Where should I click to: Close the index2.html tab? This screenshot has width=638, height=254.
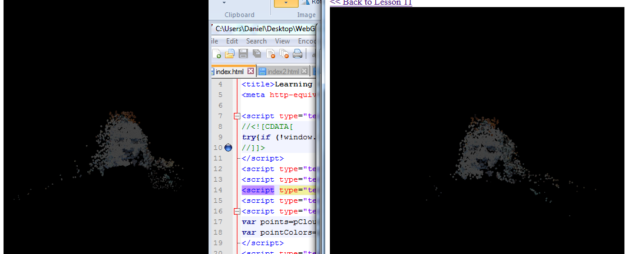306,72
